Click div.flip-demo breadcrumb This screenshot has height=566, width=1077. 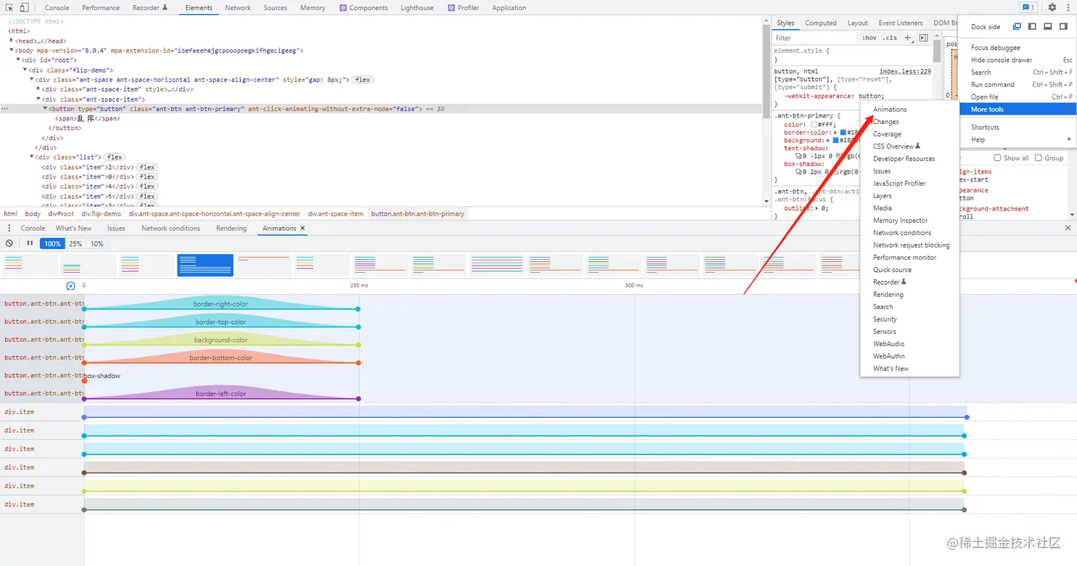point(100,214)
